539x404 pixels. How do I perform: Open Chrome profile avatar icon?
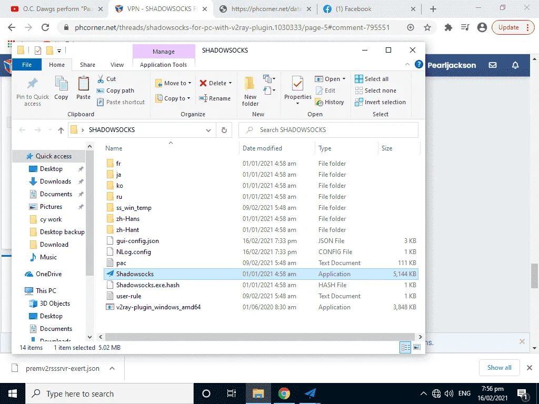482,27
